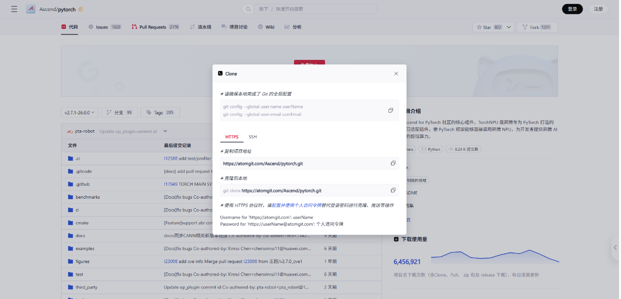Open the Wiki tab
Screen dimensions: 621x299
tap(266, 27)
